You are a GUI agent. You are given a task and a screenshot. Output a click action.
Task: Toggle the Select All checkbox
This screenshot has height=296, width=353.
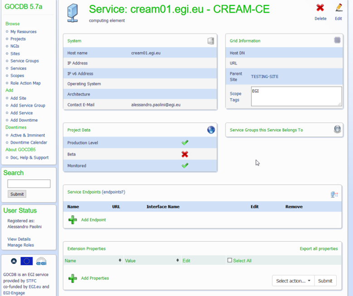[230, 260]
